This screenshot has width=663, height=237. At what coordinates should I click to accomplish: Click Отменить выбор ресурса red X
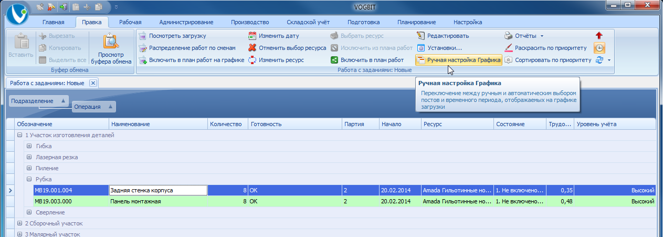(x=287, y=48)
